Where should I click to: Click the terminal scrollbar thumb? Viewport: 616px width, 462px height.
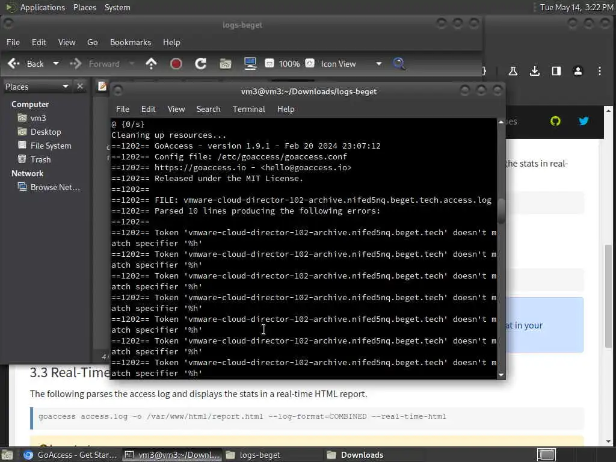coord(501,211)
